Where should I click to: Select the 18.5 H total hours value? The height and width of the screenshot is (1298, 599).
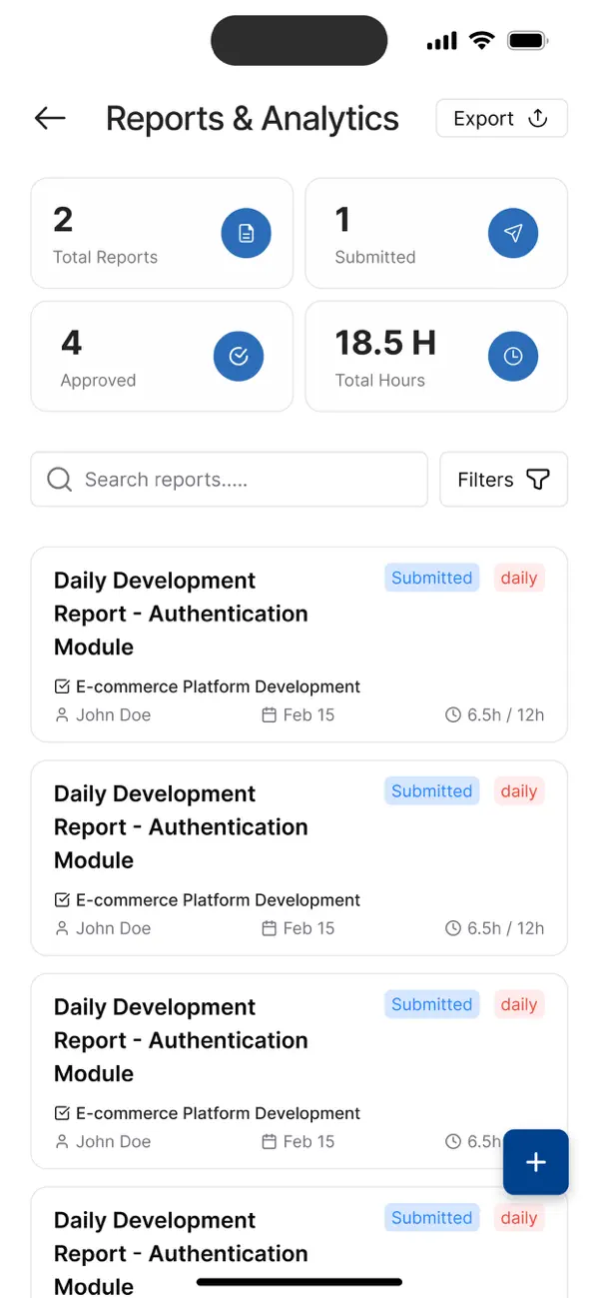click(385, 343)
